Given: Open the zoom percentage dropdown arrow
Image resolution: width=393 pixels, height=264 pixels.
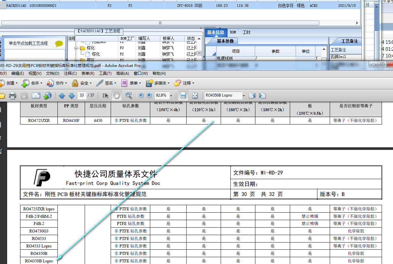Looking at the screenshot, I should [x=171, y=96].
